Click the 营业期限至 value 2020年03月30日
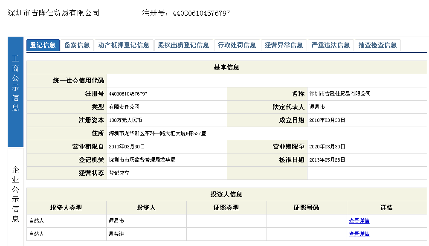Image resolution: width=429 pixels, height=246 pixels. (x=327, y=147)
